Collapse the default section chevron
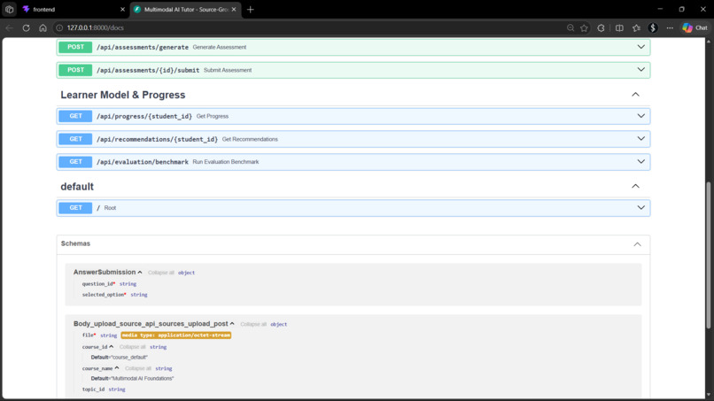Image resolution: width=714 pixels, height=401 pixels. (x=635, y=186)
